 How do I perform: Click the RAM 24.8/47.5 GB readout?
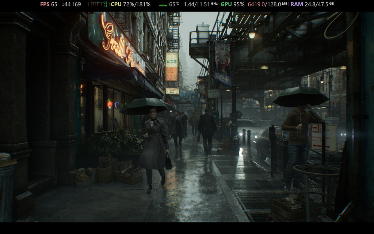(x=312, y=4)
